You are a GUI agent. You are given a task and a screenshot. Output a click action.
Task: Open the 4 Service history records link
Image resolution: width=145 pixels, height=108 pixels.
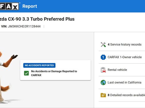(x=124, y=45)
